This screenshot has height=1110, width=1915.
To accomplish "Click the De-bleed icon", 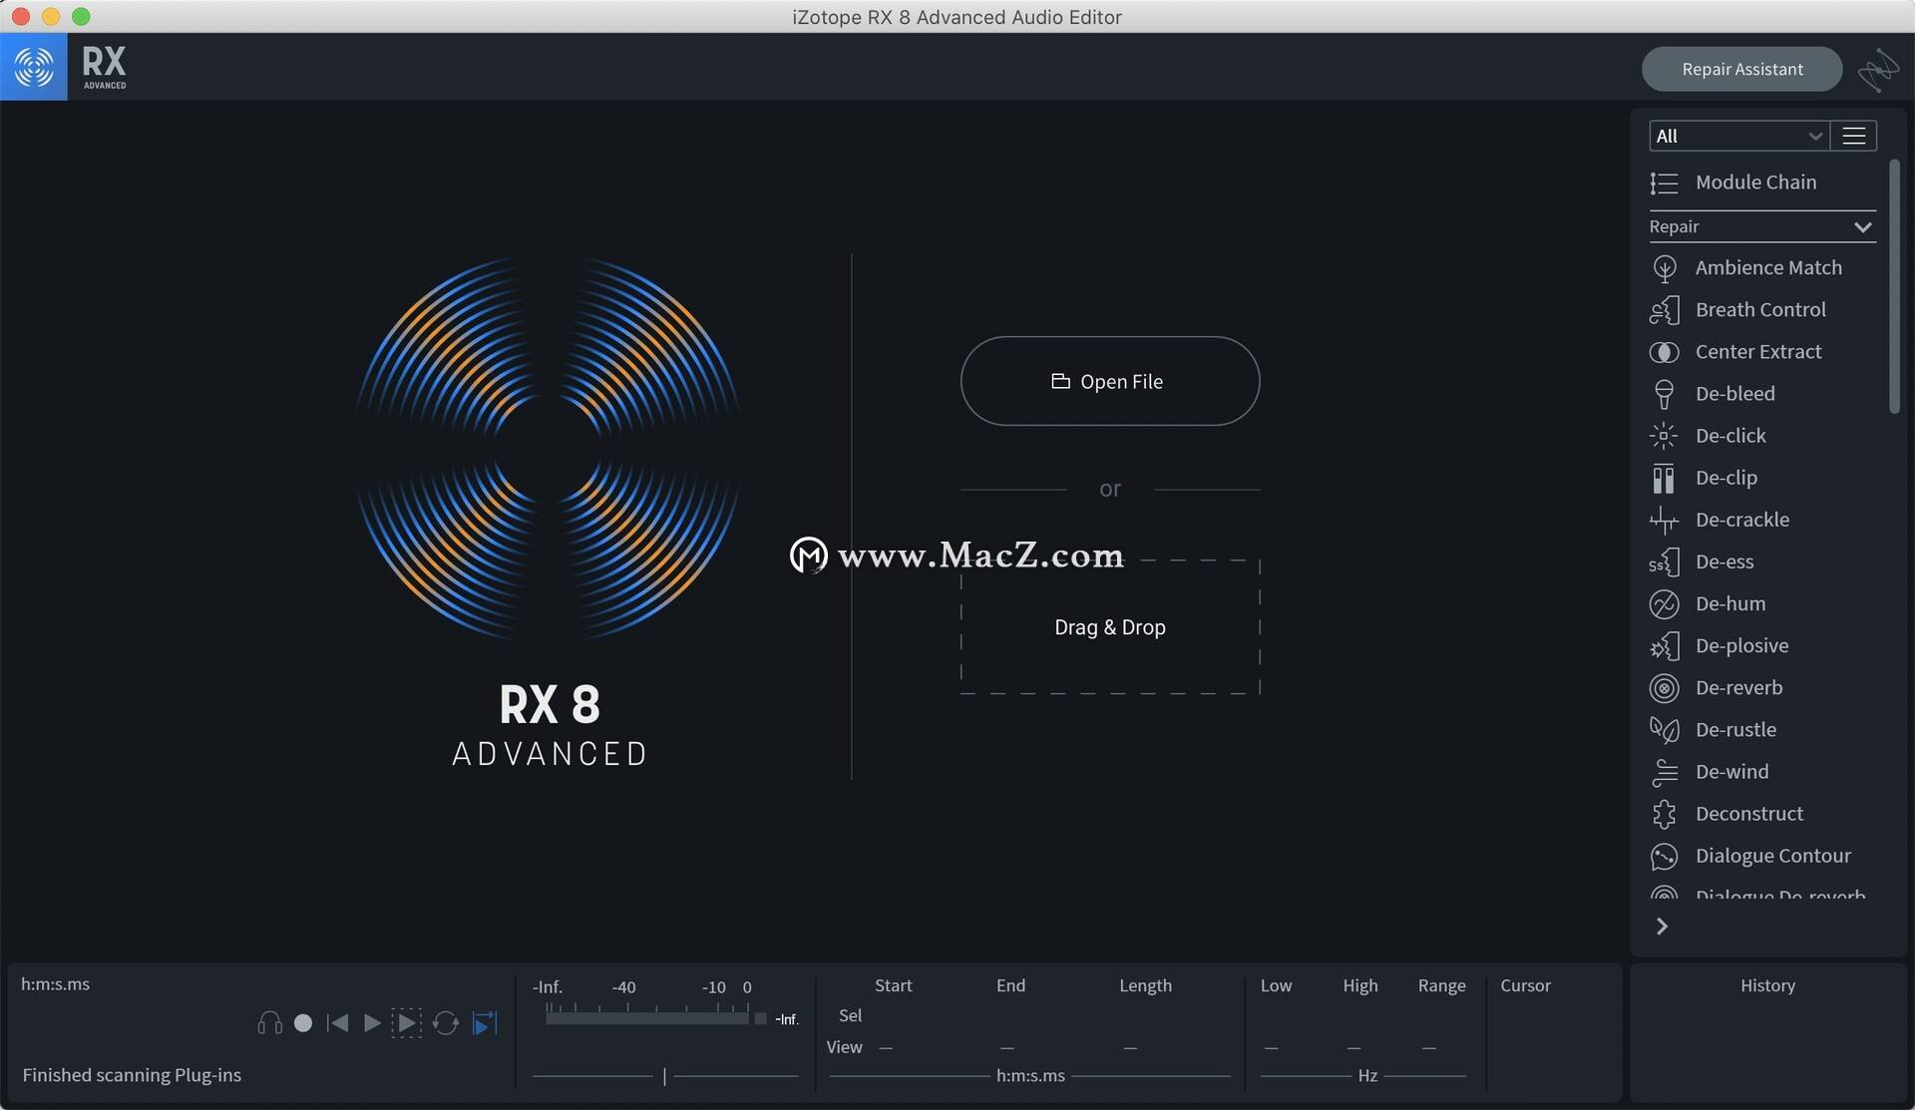I will 1664,394.
